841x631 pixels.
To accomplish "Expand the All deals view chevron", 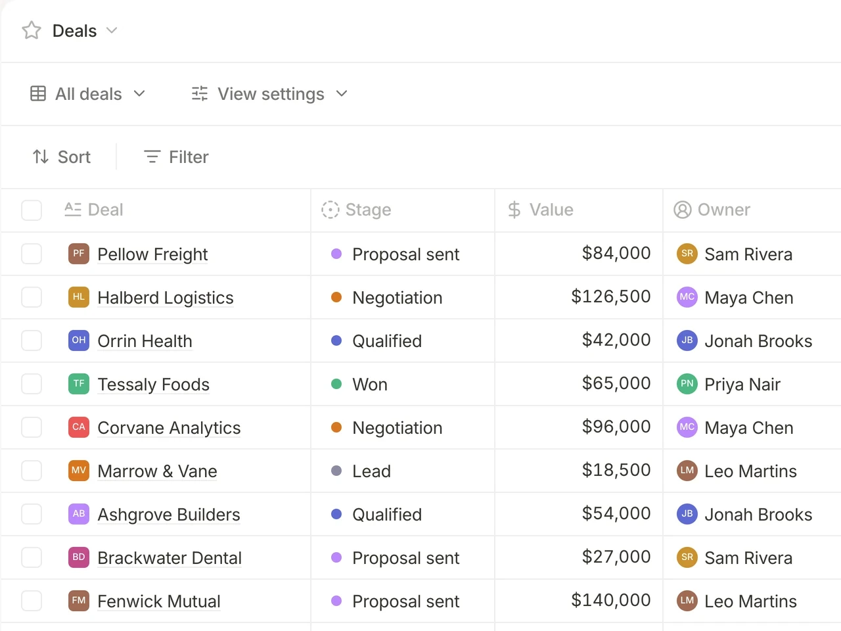I will [x=139, y=93].
